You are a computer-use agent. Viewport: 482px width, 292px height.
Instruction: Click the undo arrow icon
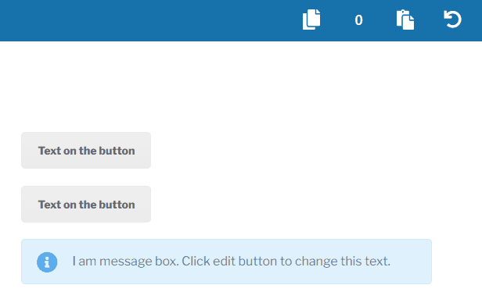452,20
